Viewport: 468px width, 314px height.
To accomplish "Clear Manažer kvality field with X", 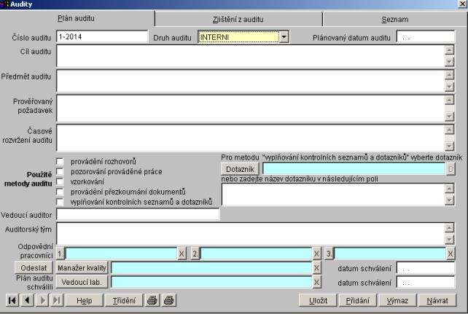I will tap(316, 268).
